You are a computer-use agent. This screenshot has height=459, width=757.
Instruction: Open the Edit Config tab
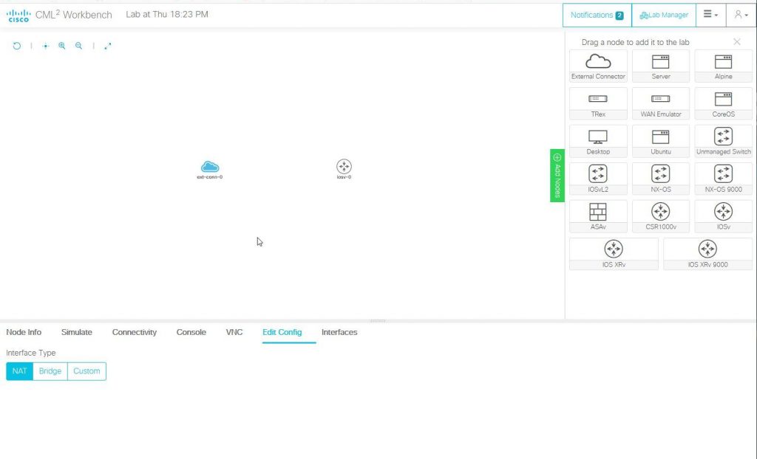click(x=282, y=332)
